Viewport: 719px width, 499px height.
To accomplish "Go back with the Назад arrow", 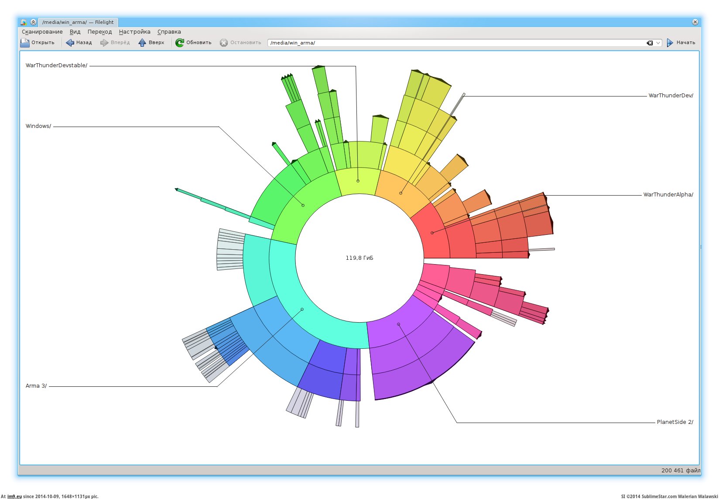I will [x=70, y=43].
